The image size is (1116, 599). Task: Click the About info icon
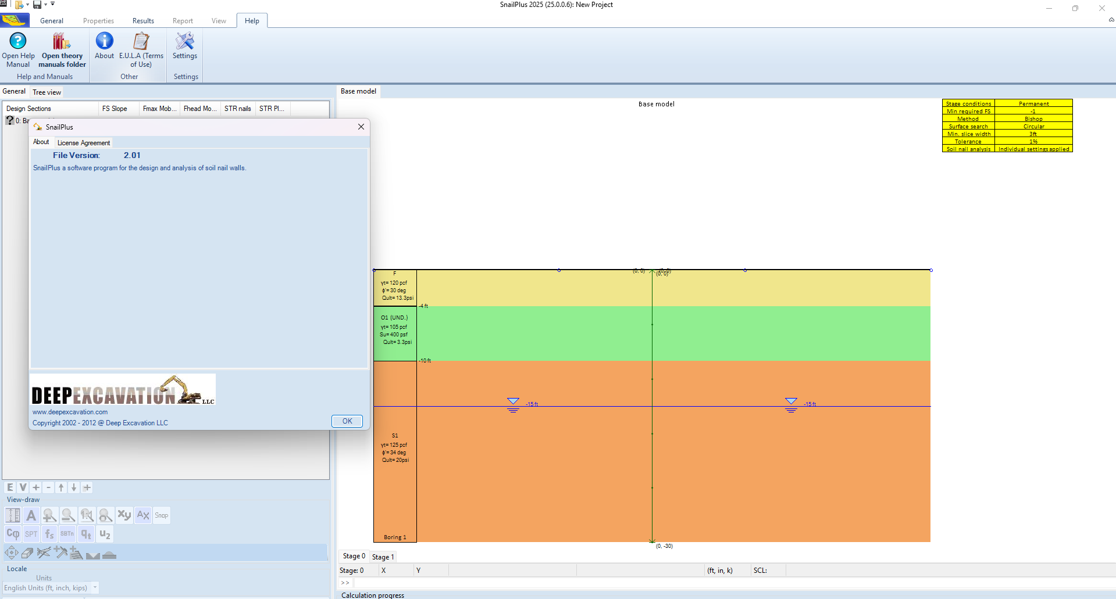104,46
